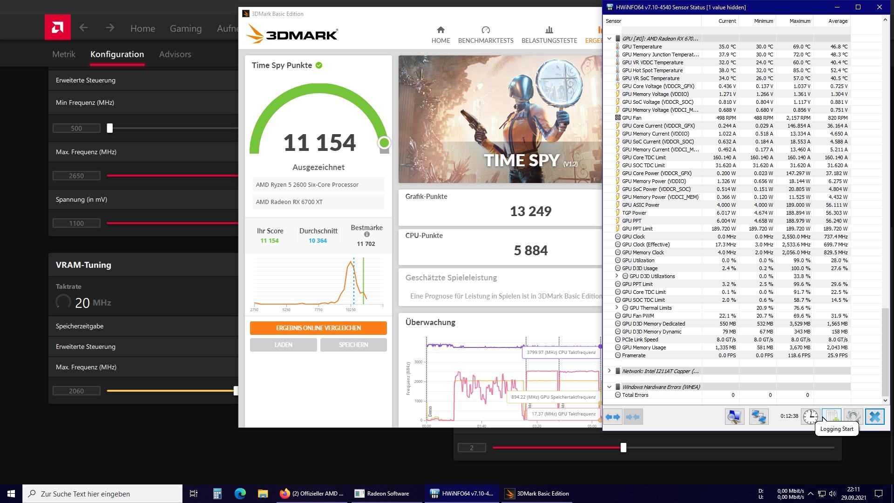Open the Windows calculator taskbar icon
The width and height of the screenshot is (894, 503).
pos(217,494)
